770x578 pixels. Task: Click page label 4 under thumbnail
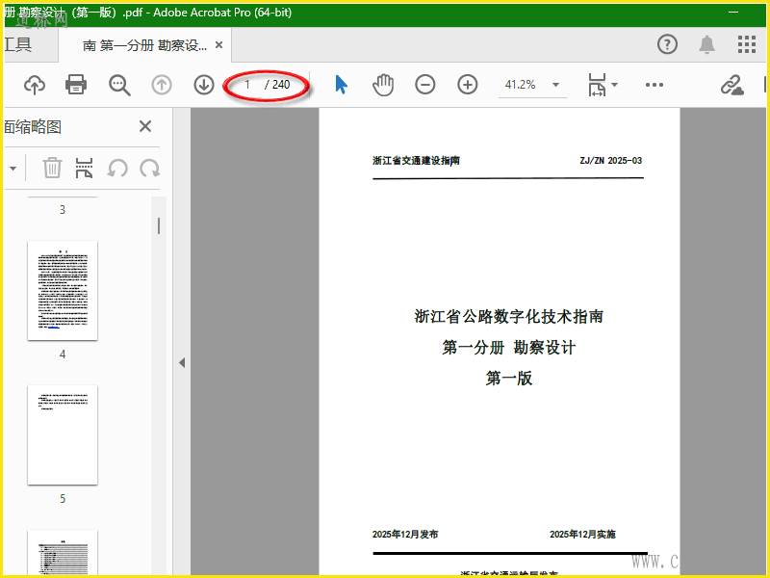click(x=63, y=355)
